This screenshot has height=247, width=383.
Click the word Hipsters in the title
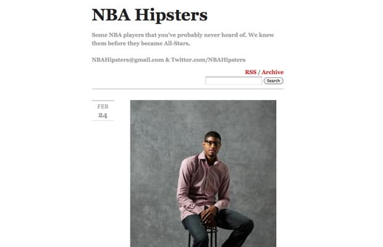tap(171, 15)
